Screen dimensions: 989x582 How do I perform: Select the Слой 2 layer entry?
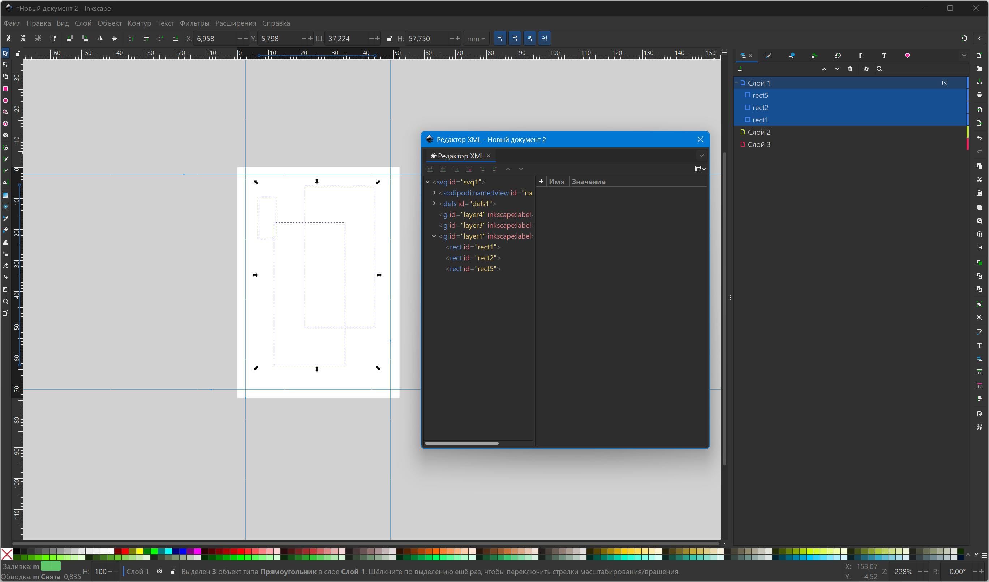click(x=758, y=132)
